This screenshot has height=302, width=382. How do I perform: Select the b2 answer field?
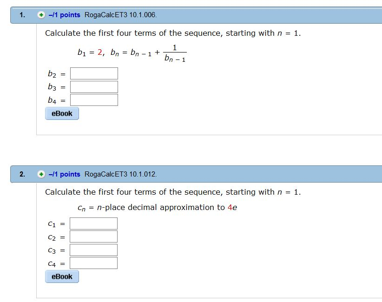pos(93,73)
